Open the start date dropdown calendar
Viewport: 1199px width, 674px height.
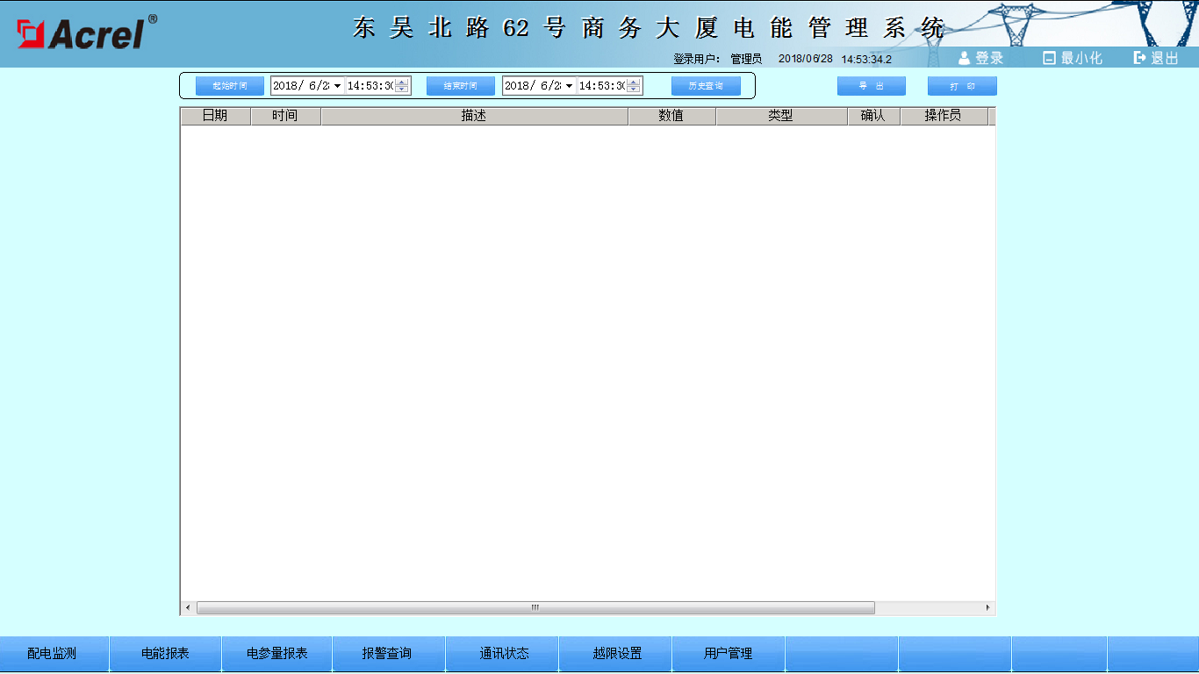point(337,86)
